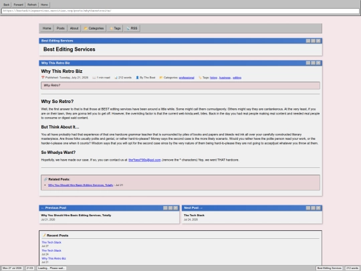The image size is (361, 271).
Task: Click the Forward browser button
Action: click(x=19, y=5)
